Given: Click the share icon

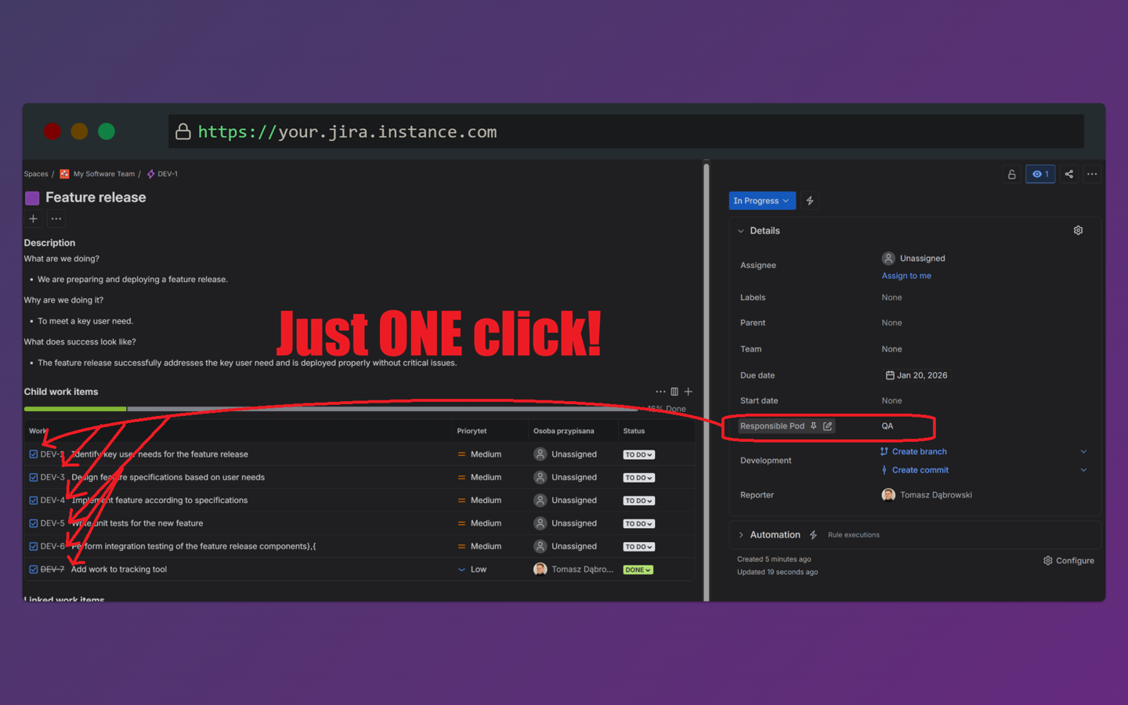Looking at the screenshot, I should point(1068,174).
